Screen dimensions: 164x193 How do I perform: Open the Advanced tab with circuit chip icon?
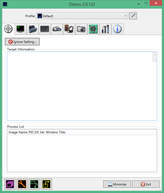[x=93, y=29]
